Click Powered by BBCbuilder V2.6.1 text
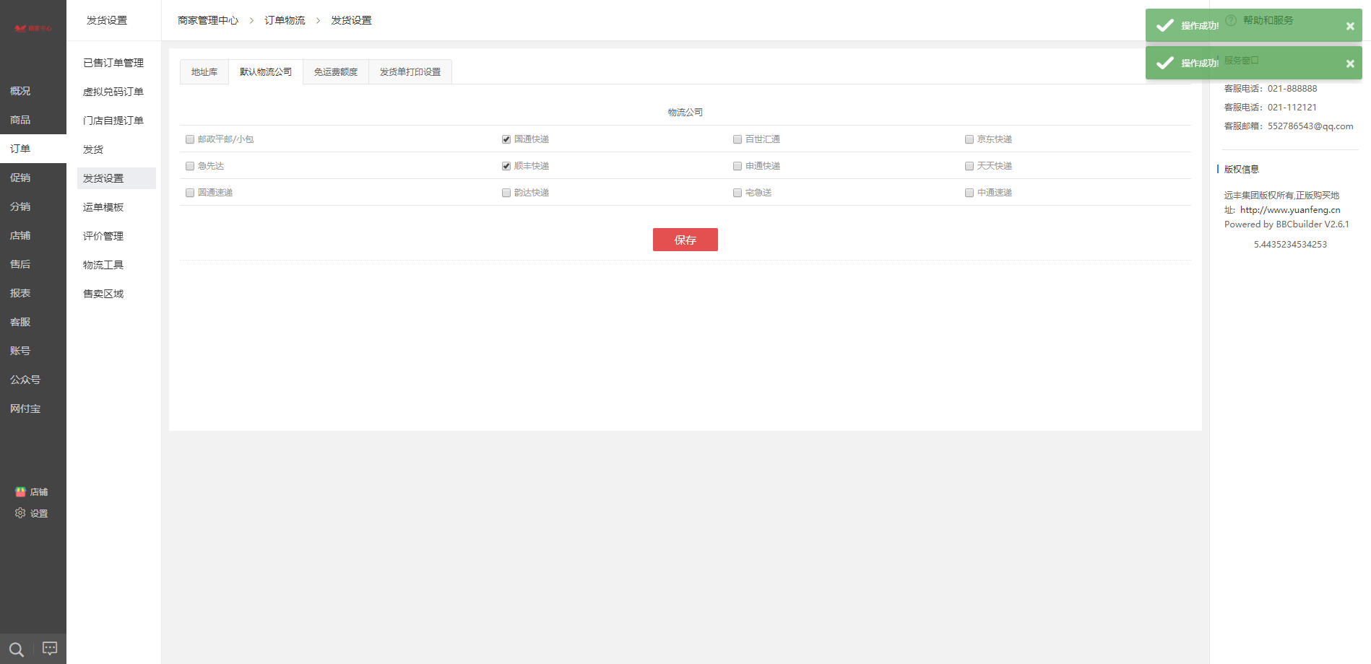Viewport: 1371px width, 664px height. coord(1286,224)
